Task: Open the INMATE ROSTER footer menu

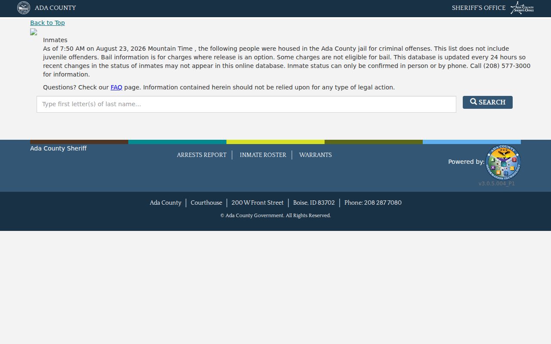Action: coord(263,155)
